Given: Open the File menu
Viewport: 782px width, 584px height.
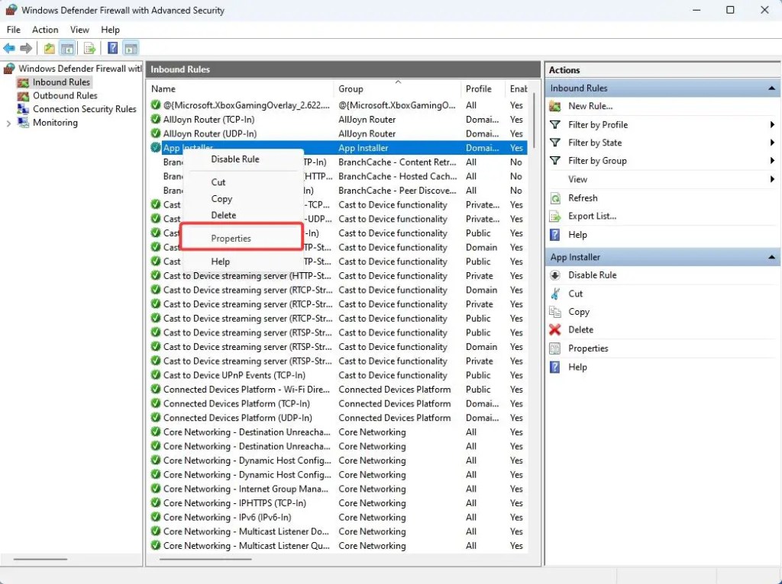Looking at the screenshot, I should pos(14,30).
